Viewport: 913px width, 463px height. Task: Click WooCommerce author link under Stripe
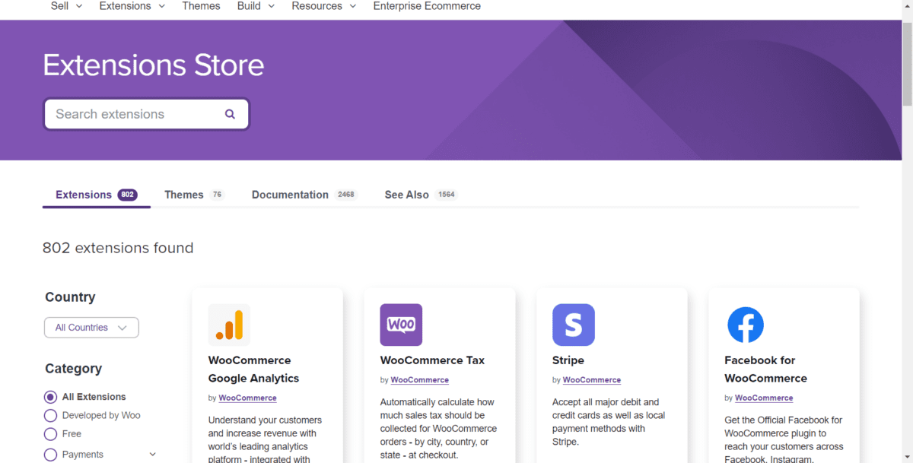[592, 380]
